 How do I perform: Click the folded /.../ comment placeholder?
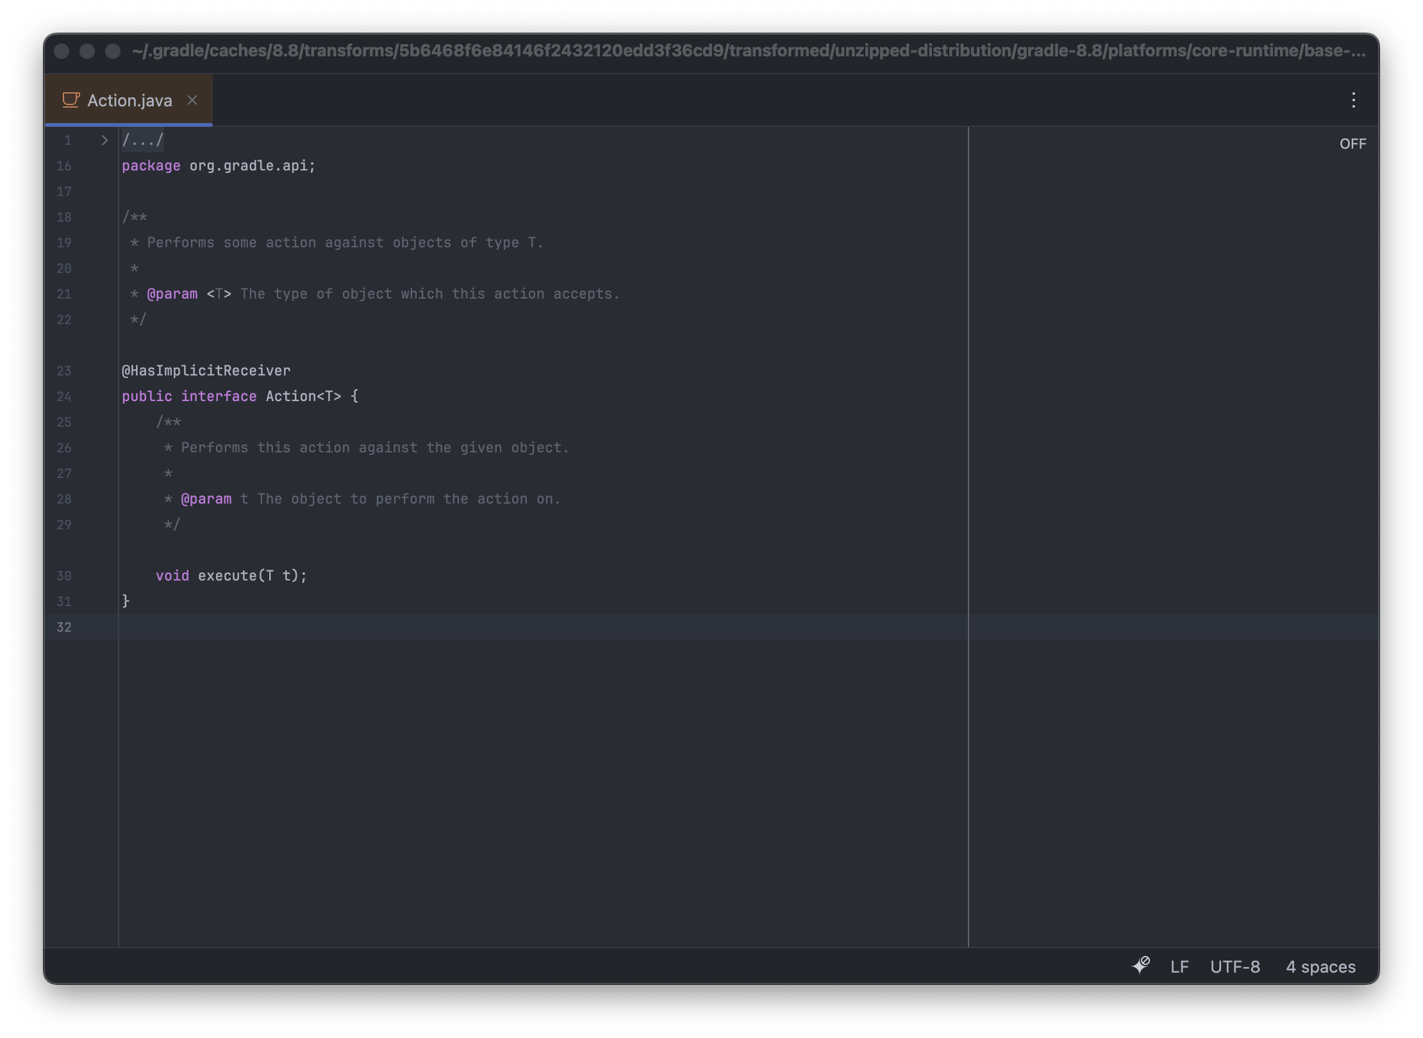143,140
